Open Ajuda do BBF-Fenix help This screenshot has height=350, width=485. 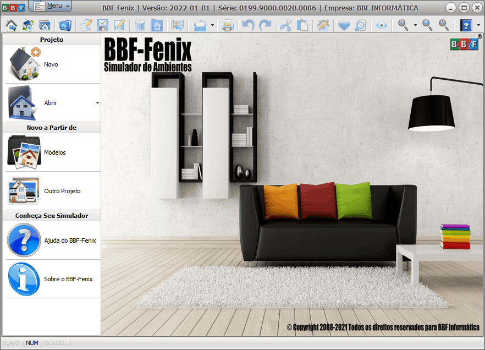coord(53,240)
